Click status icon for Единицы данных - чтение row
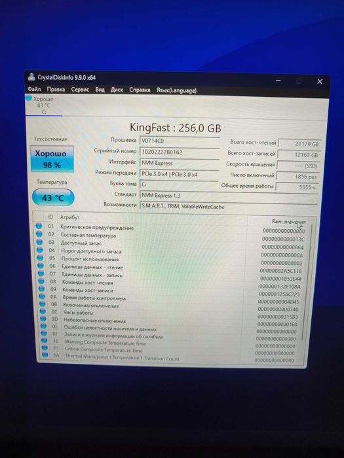This screenshot has height=458, width=344. click(41, 266)
